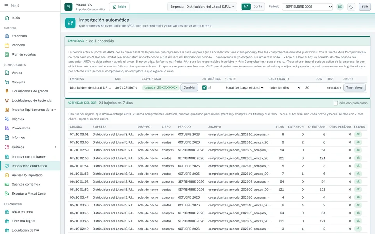Uncheck the Automática checkbox for Distribuidora

tap(204, 88)
